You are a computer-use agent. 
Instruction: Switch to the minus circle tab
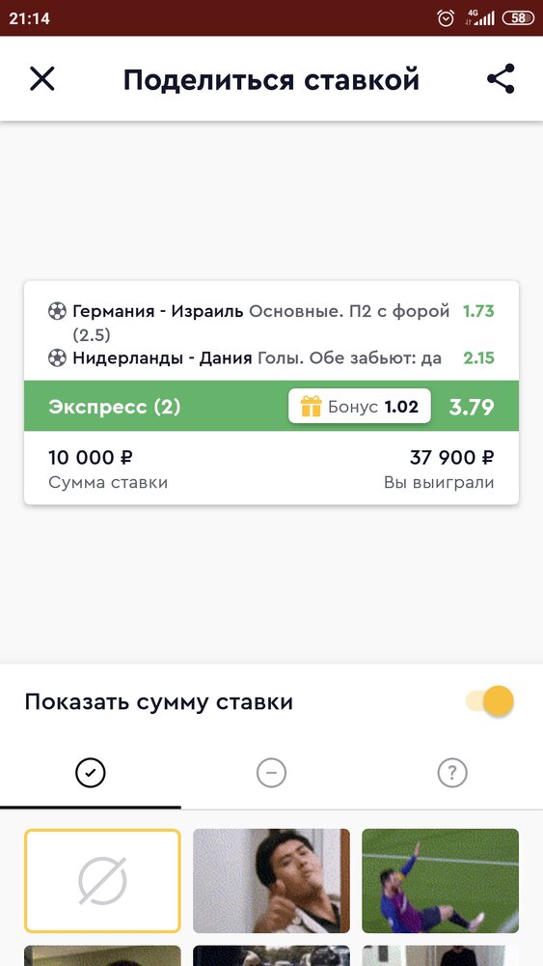pyautogui.click(x=271, y=773)
